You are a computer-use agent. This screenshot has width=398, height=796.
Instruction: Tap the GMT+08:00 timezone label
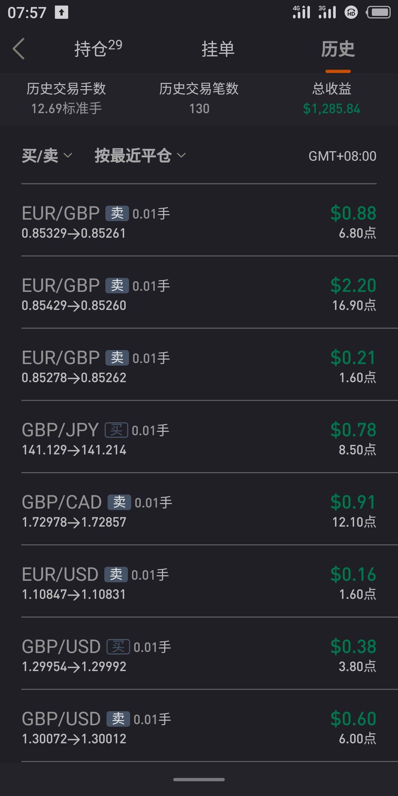click(x=342, y=156)
